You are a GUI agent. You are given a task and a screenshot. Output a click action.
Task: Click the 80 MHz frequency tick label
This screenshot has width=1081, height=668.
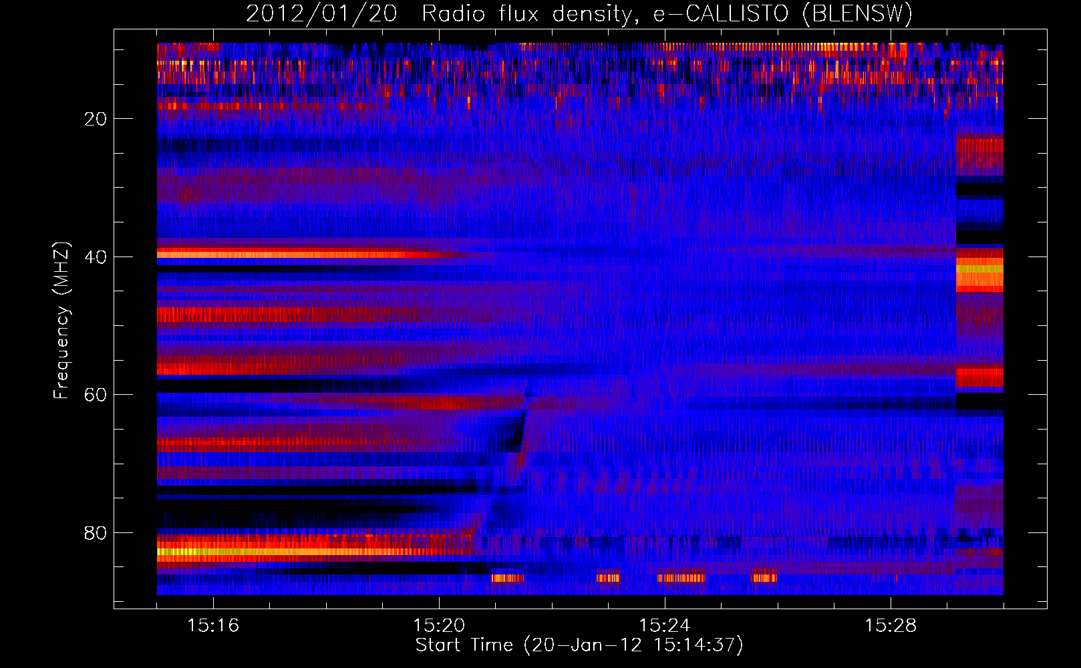96,533
